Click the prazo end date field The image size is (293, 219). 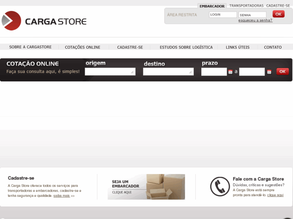(x=252, y=72)
